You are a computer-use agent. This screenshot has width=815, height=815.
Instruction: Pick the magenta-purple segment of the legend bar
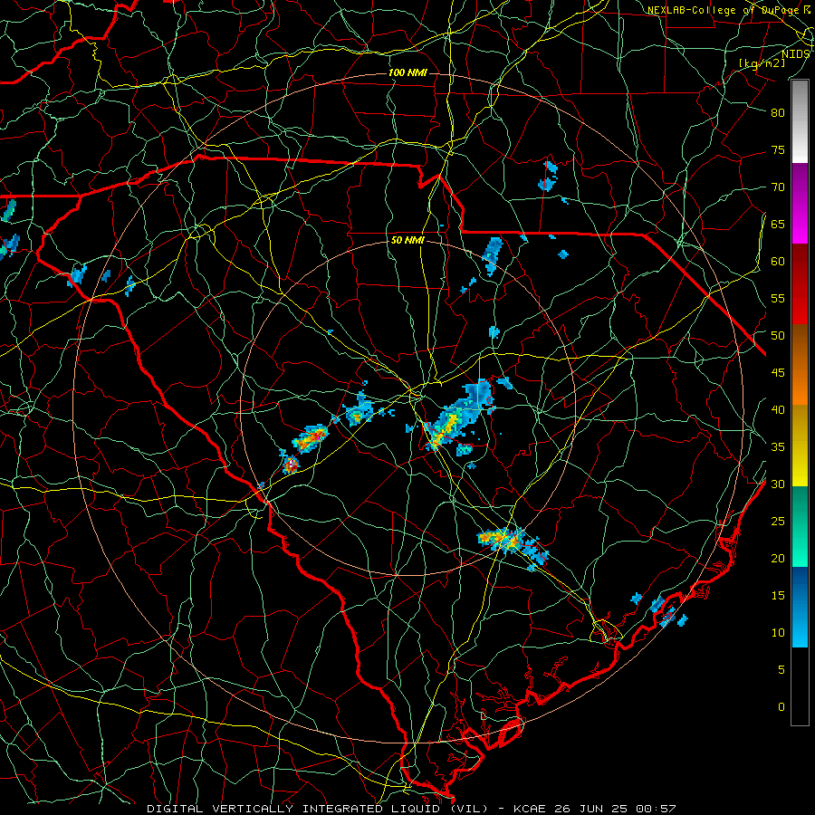[800, 203]
